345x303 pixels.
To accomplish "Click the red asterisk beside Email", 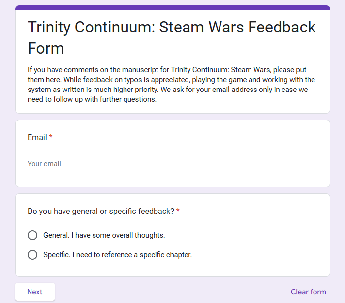I will point(51,138).
